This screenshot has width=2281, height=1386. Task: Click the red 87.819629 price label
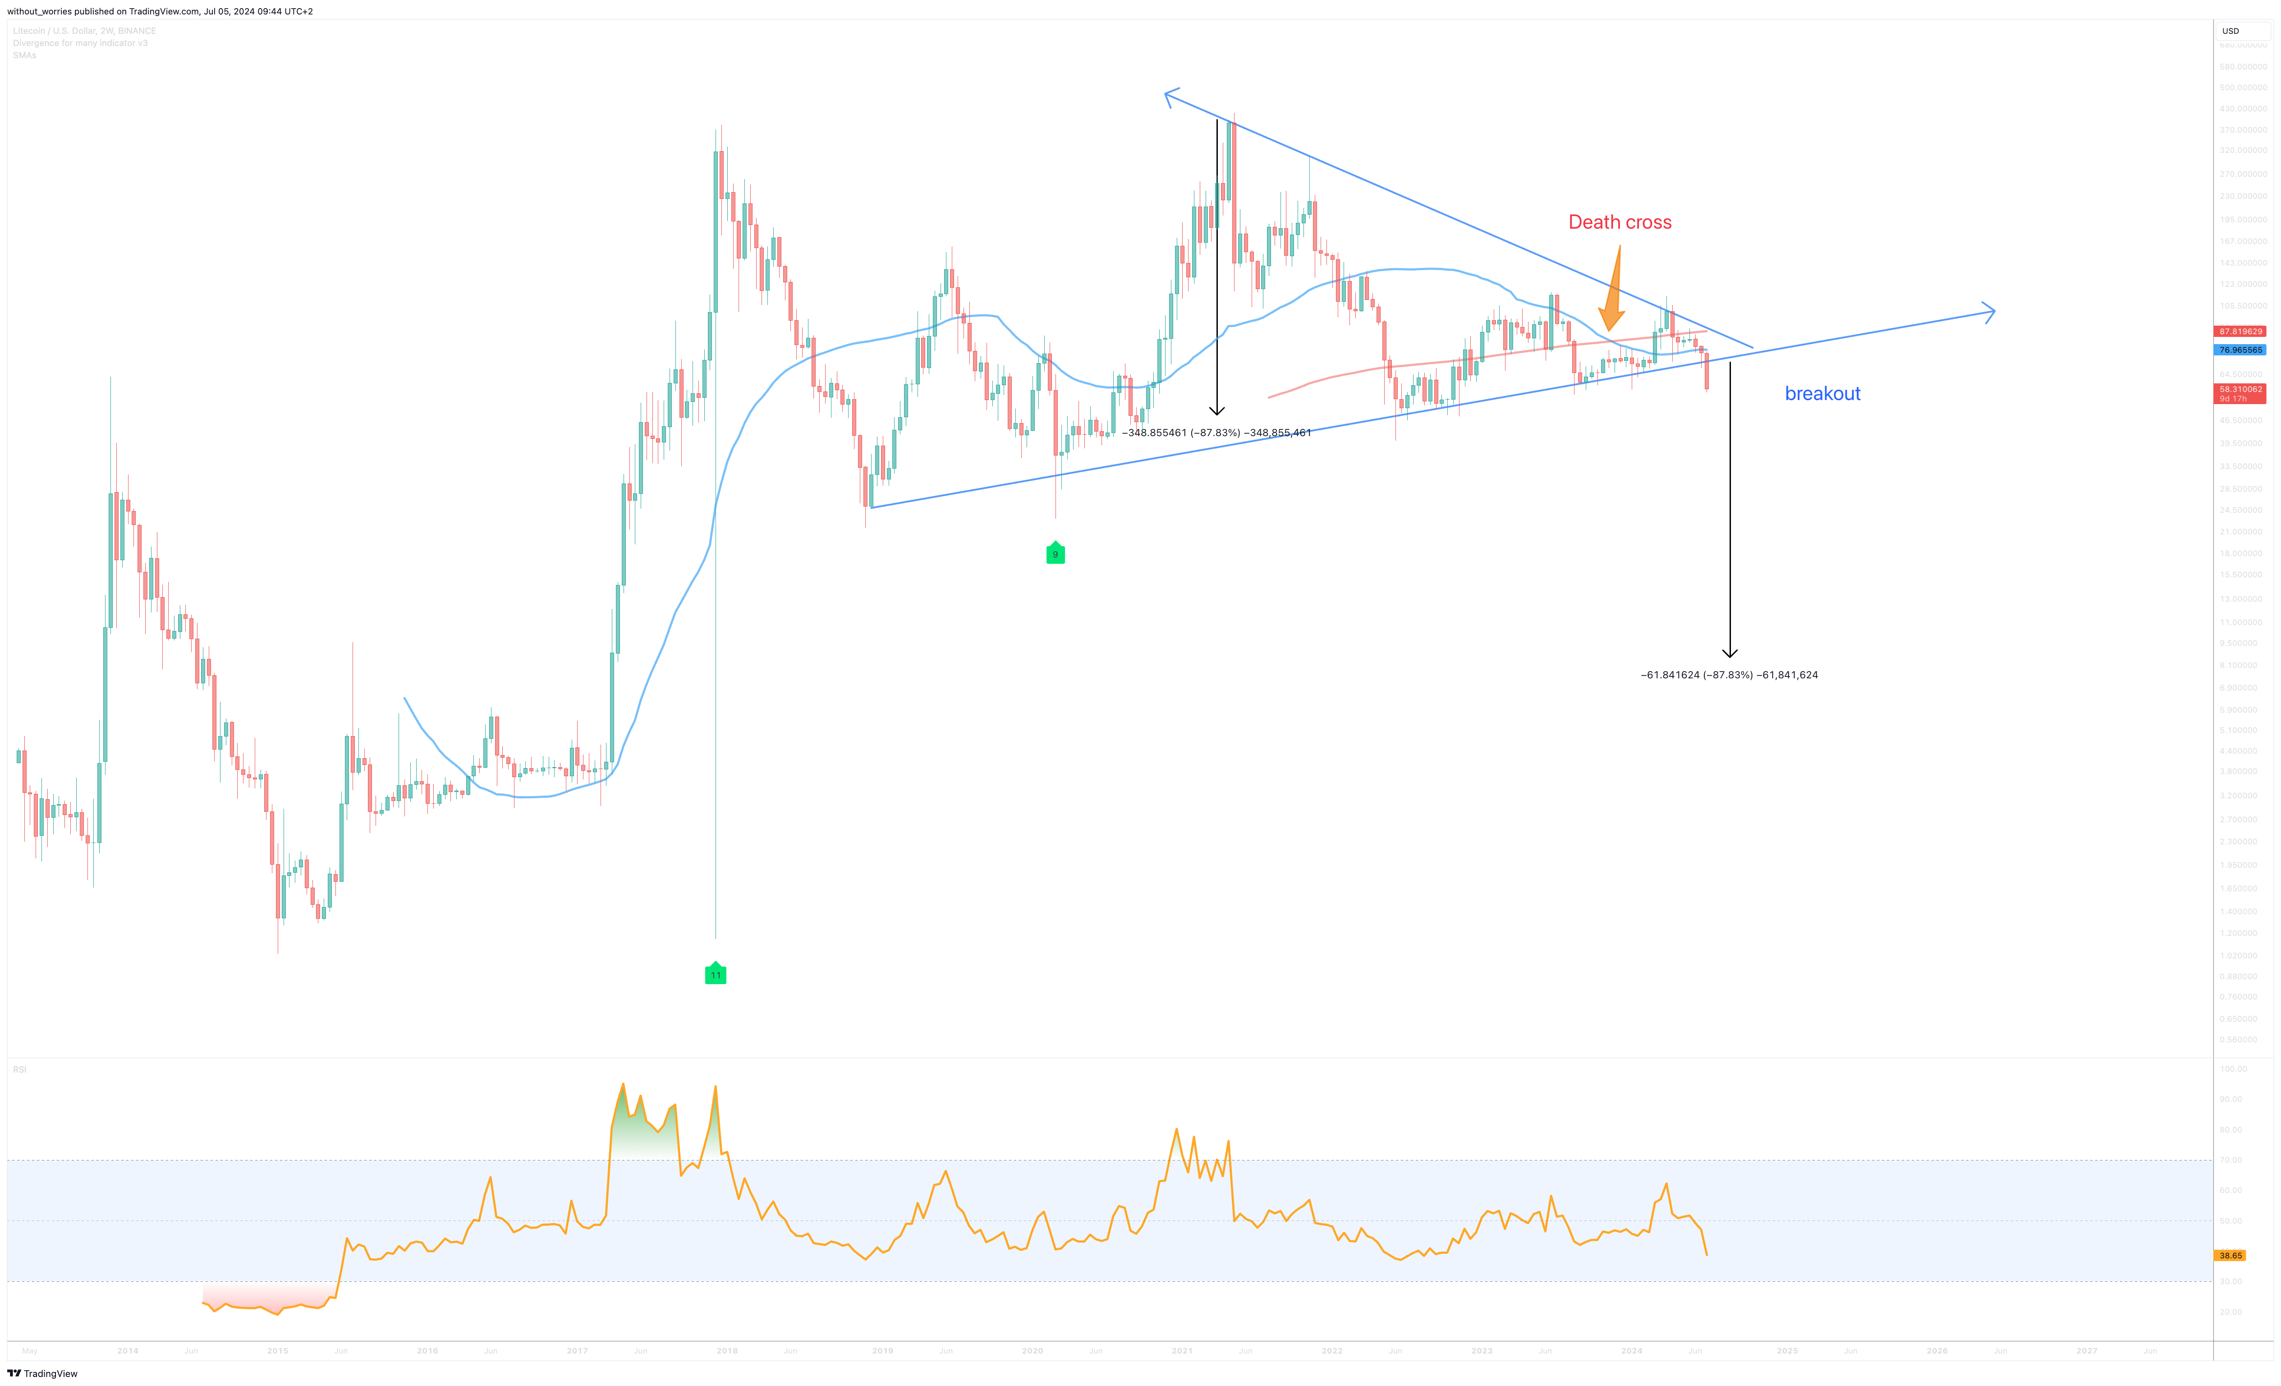(x=2240, y=332)
